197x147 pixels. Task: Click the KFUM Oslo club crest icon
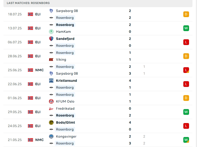point(51,101)
